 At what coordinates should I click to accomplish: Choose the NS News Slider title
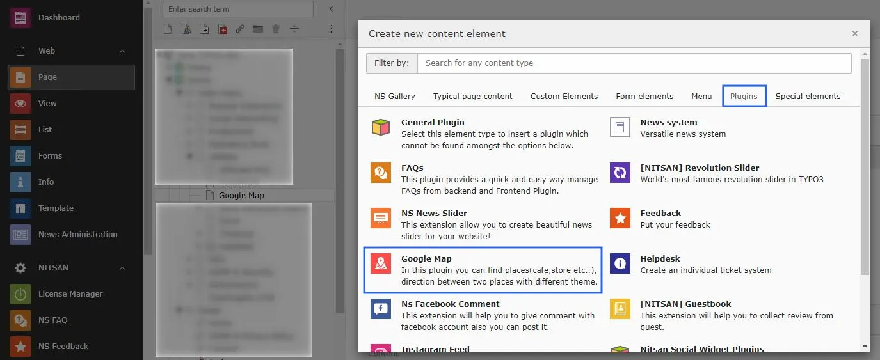[x=435, y=213]
